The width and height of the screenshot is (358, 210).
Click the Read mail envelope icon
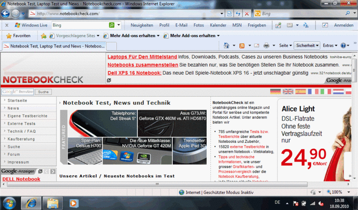click(256, 46)
